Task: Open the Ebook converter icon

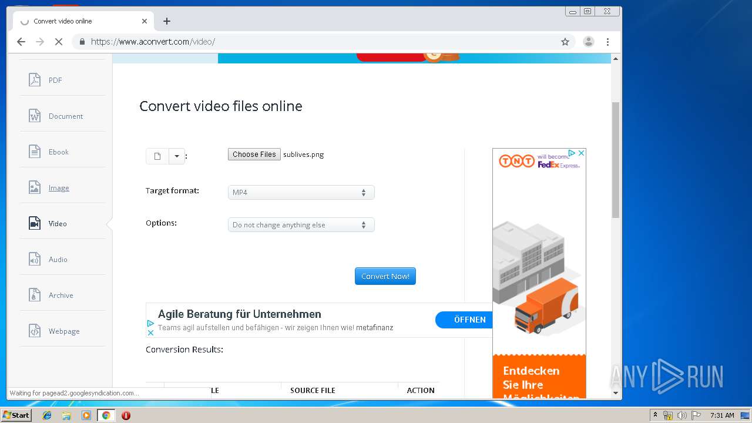Action: coord(35,152)
